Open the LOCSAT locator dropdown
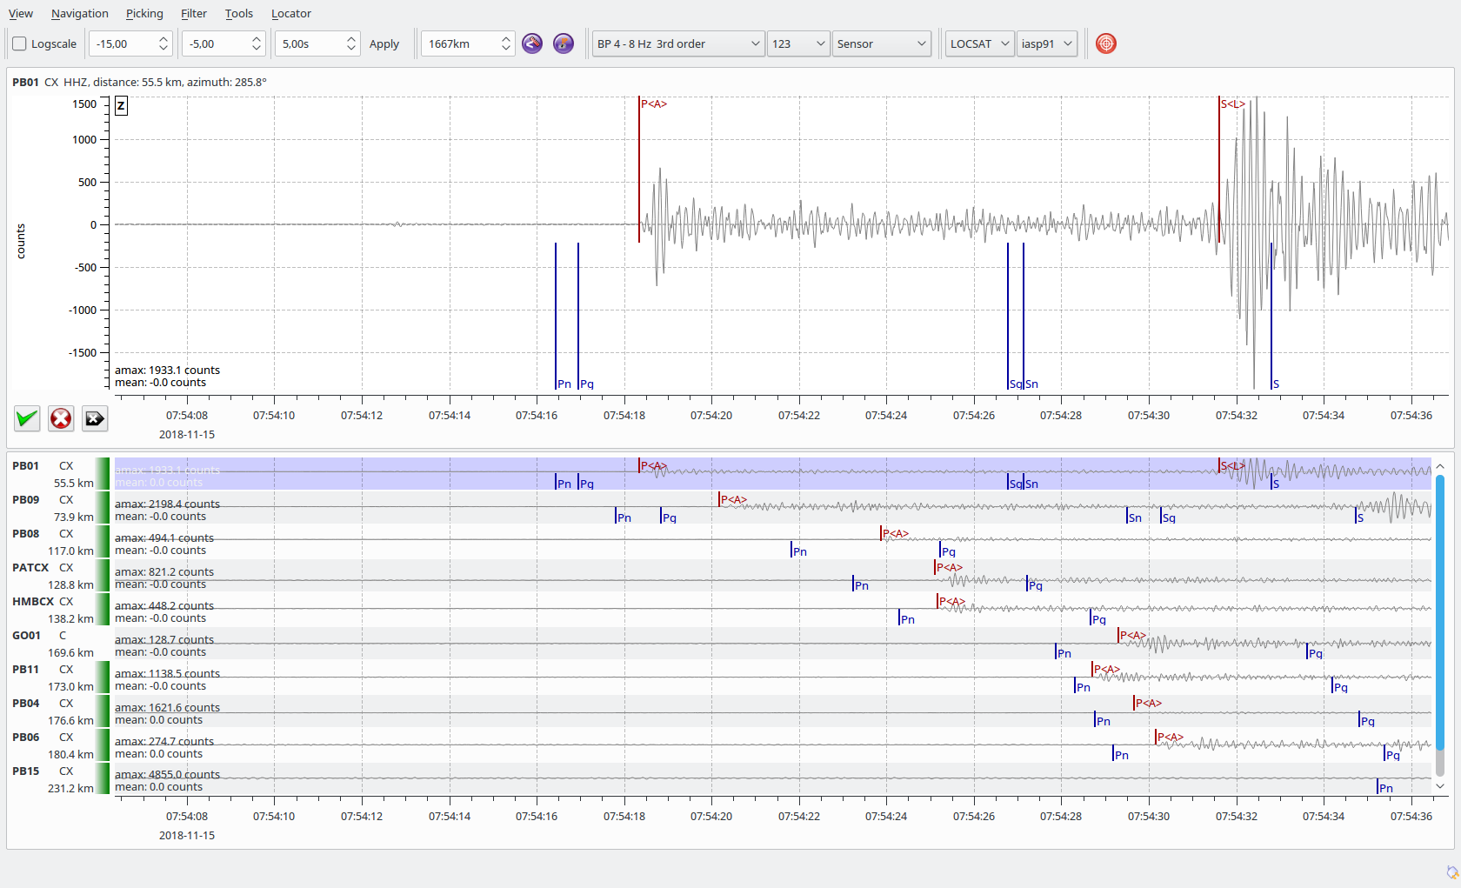This screenshot has width=1461, height=888. point(980,43)
